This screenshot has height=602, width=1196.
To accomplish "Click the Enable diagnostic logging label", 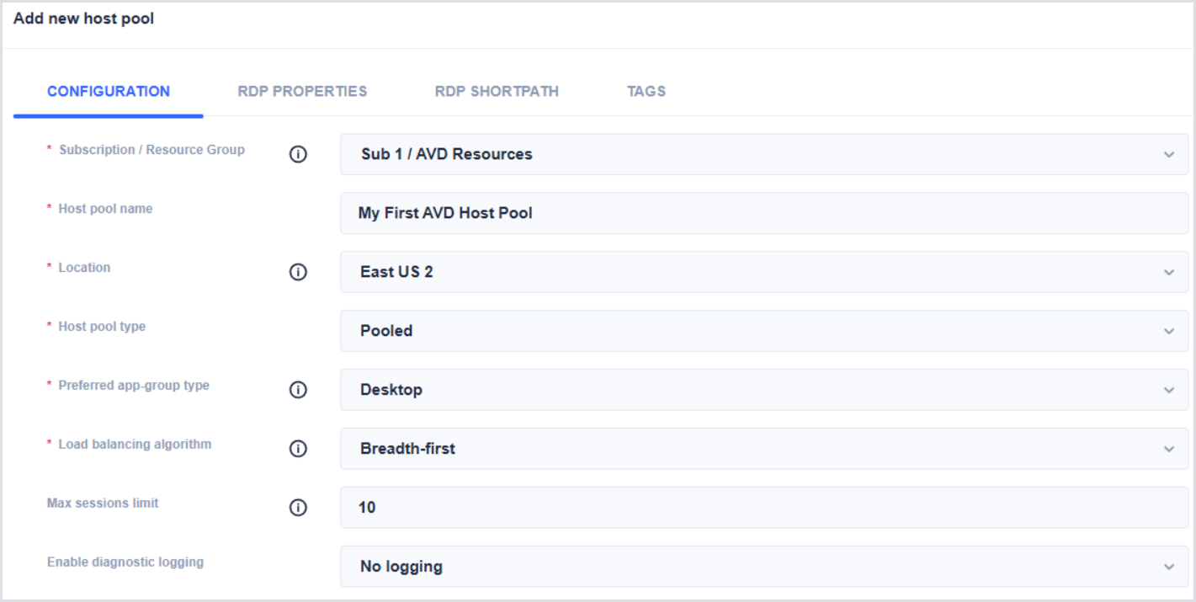I will click(x=125, y=562).
